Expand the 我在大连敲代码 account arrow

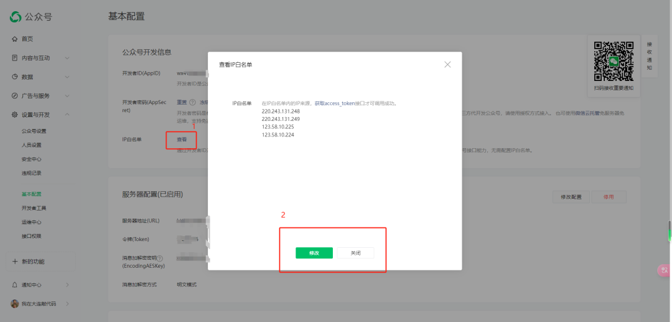[x=67, y=303]
